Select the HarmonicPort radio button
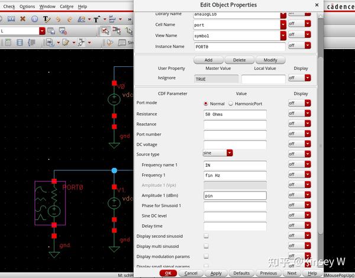355x278 pixels. coord(231,104)
